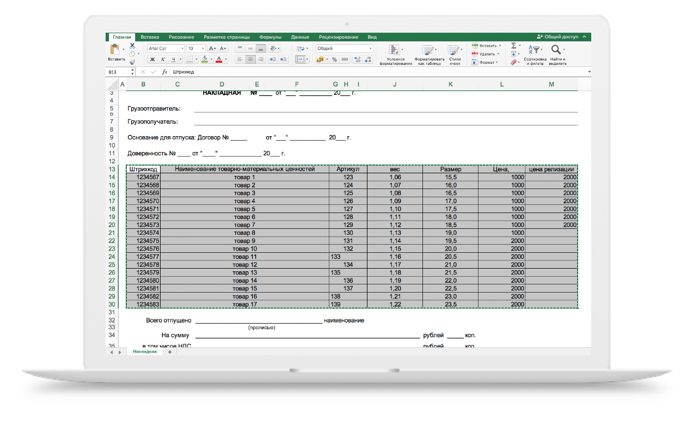
Task: Expand the formula bar arrow
Action: coord(589,72)
